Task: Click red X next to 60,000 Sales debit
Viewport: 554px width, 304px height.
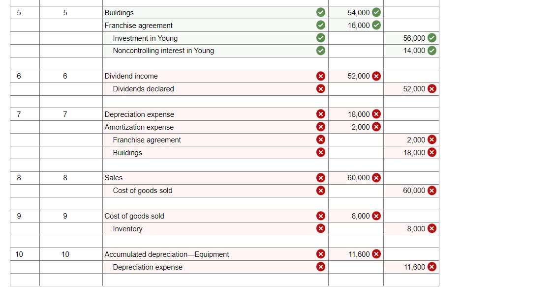Action: pos(376,178)
